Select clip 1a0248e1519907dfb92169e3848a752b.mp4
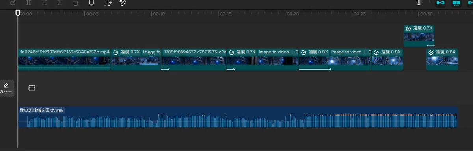The width and height of the screenshot is (473, 151). 64,60
